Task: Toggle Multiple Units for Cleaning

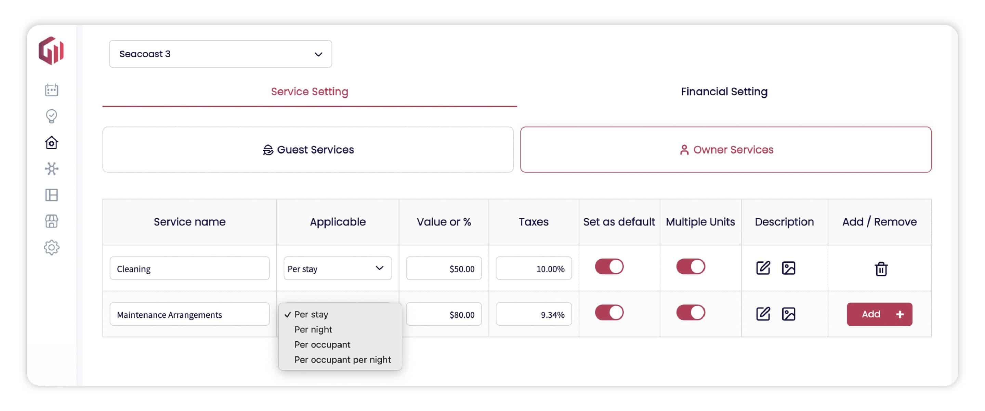Action: tap(691, 266)
